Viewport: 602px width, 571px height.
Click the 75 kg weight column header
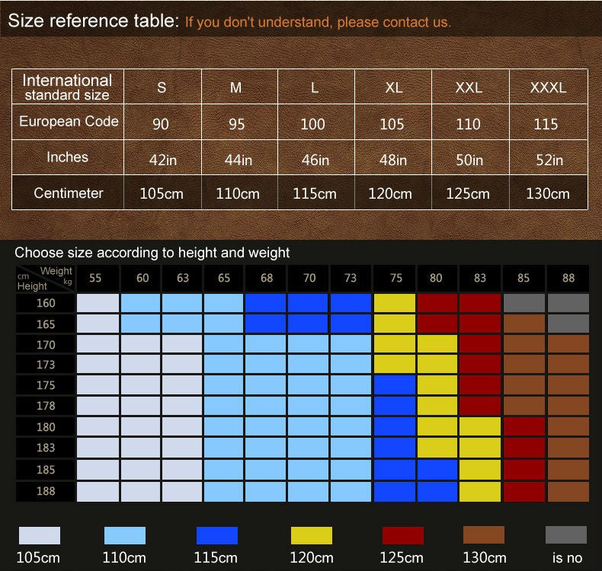click(395, 279)
